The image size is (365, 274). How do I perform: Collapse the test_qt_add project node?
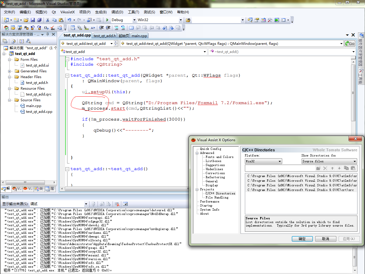point(4,54)
